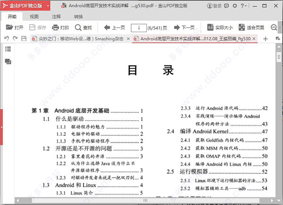This screenshot has height=205, width=283.
Task: Click the page number input field
Action: [139, 28]
